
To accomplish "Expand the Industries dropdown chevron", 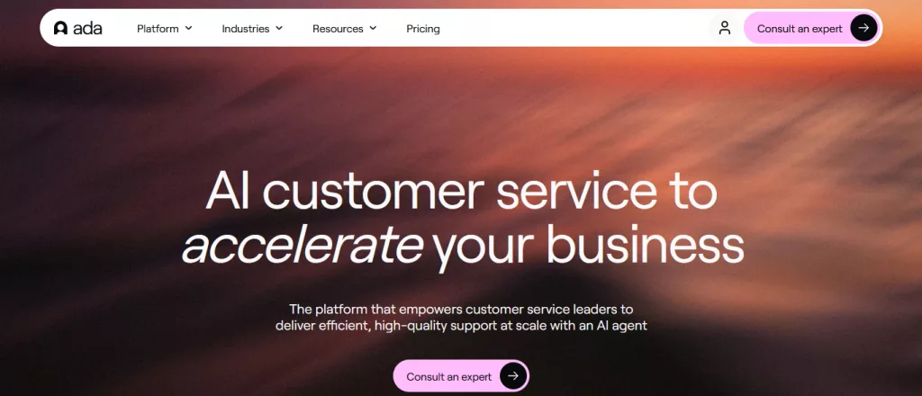I will point(279,28).
